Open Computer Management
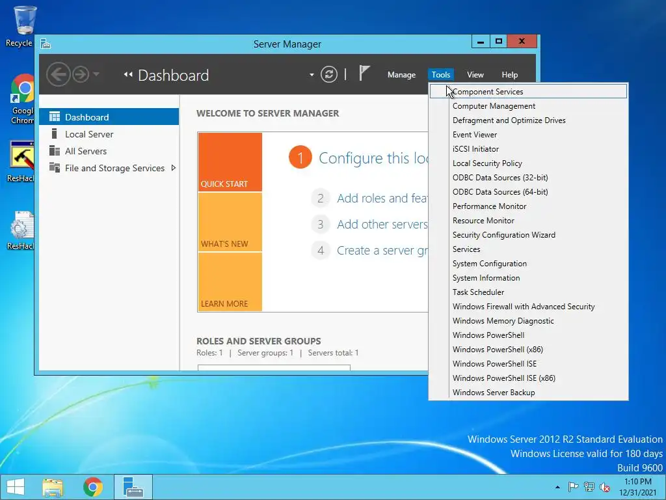This screenshot has width=666, height=500. pyautogui.click(x=528, y=106)
